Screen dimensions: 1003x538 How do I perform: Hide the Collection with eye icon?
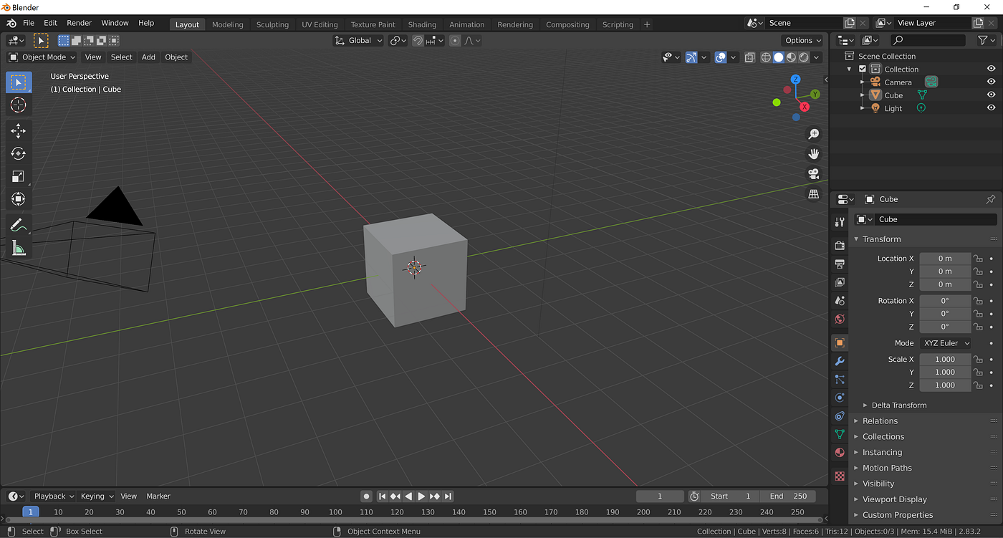point(992,69)
